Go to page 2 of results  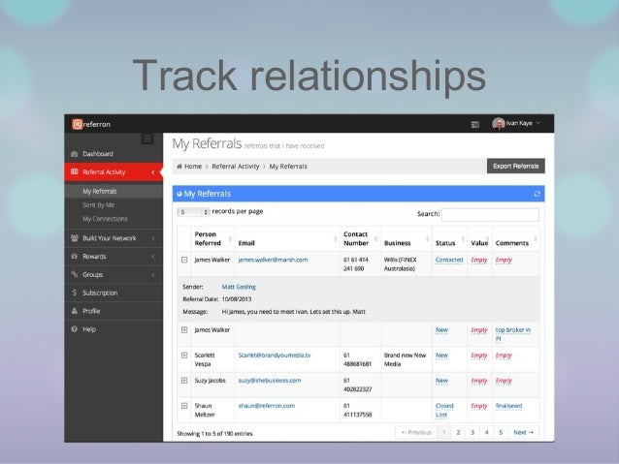click(x=458, y=432)
